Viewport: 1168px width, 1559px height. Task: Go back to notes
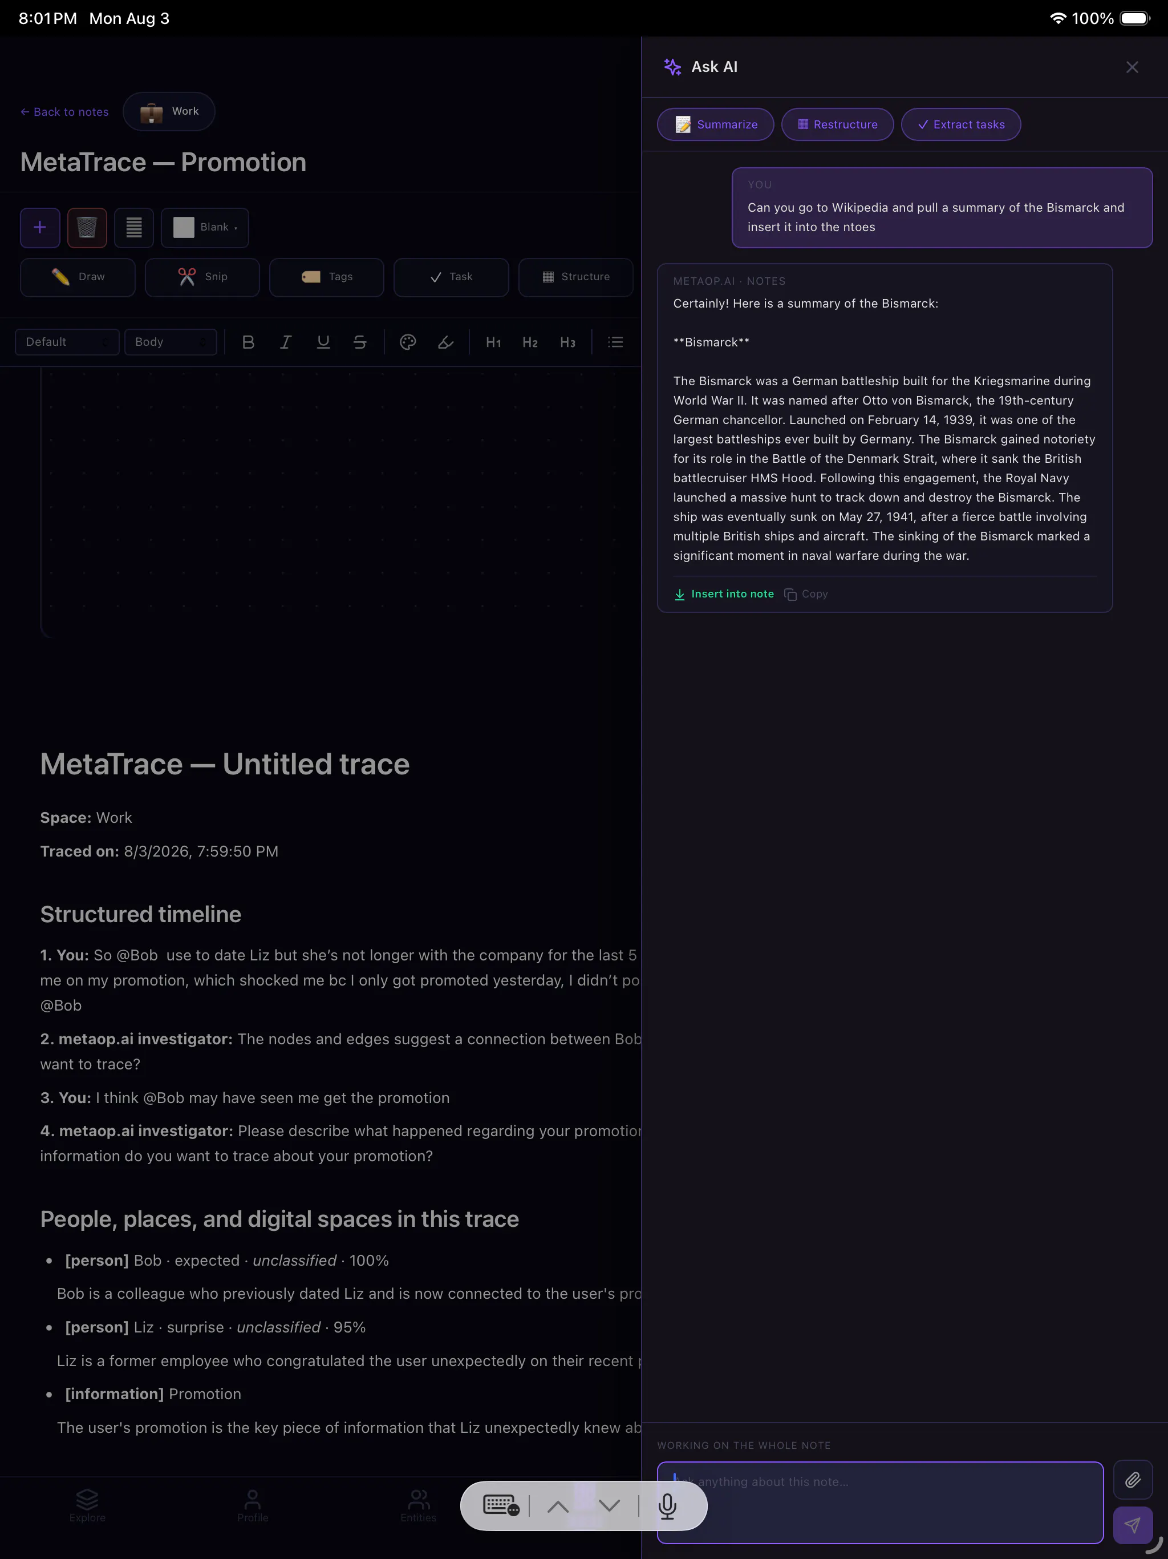pos(64,112)
